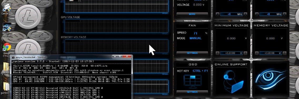
Task: Open OSD SETTINGS button
Action: (x=192, y=92)
